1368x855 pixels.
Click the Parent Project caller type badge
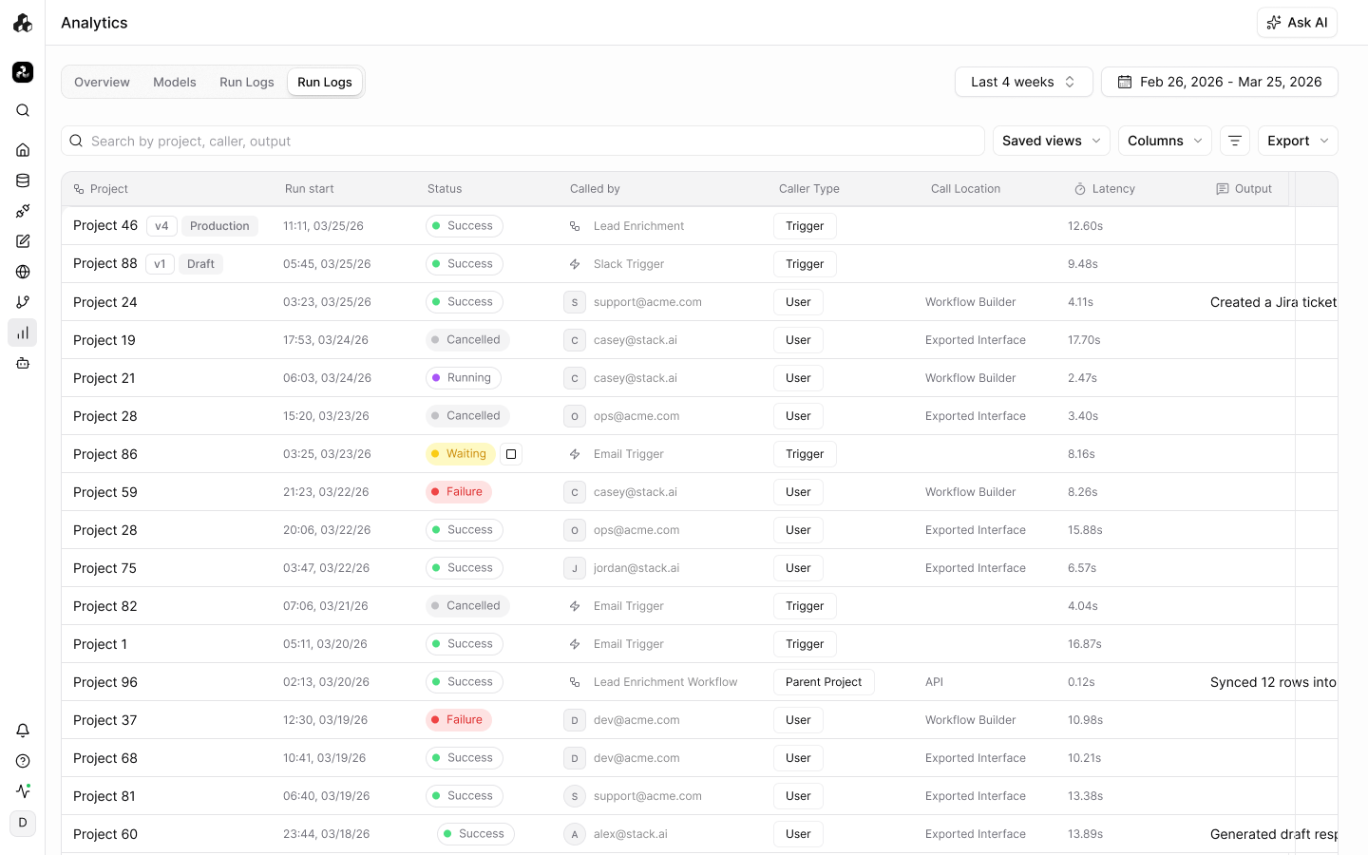click(824, 682)
